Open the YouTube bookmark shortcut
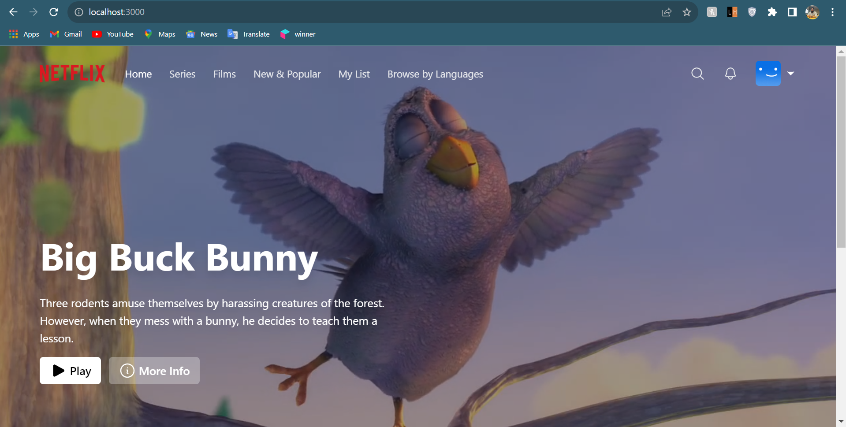Image resolution: width=846 pixels, height=427 pixels. pyautogui.click(x=97, y=34)
